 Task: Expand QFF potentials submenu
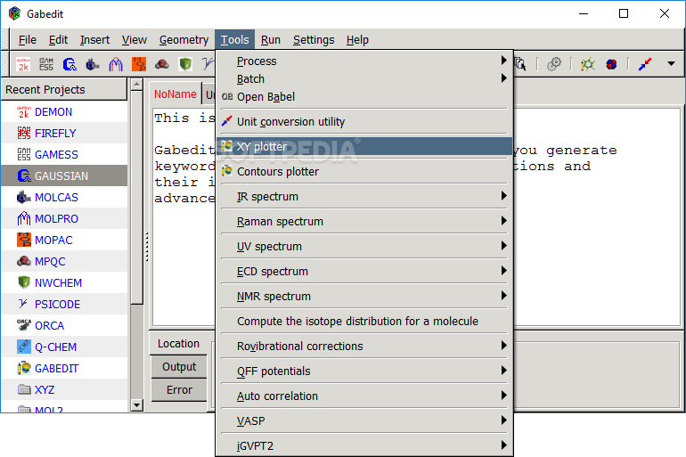(364, 371)
